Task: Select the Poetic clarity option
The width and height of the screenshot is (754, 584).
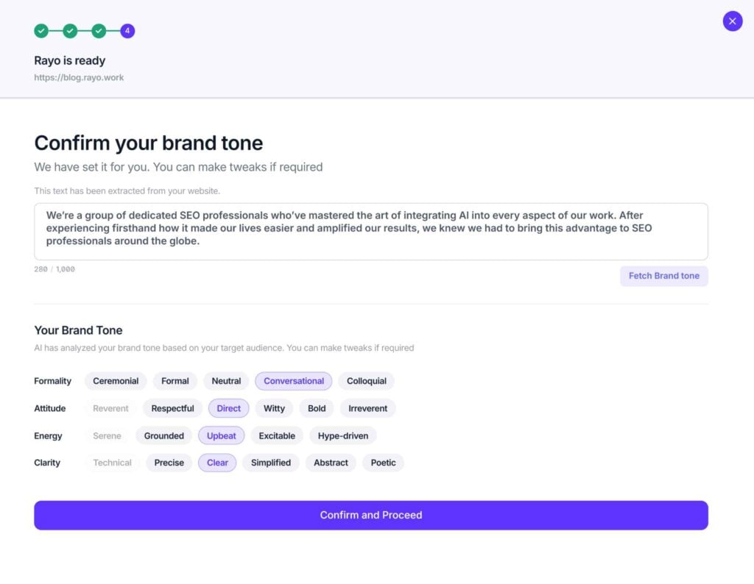Action: [383, 463]
